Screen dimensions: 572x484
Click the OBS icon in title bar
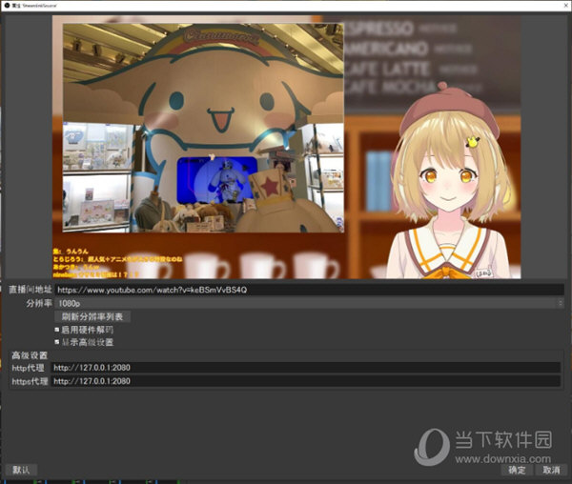(7, 6)
